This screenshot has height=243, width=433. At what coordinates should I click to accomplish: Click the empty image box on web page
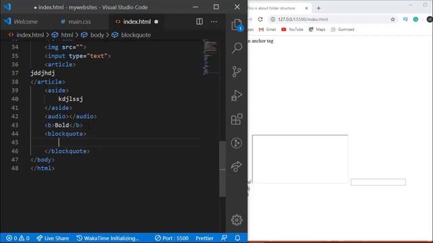click(300, 159)
